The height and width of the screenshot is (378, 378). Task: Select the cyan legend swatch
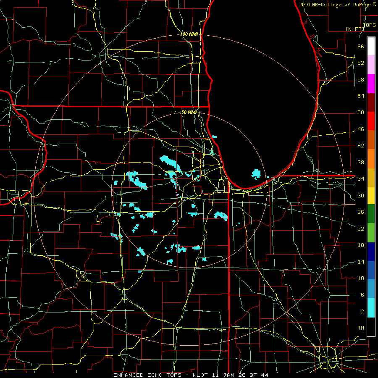[x=371, y=308]
